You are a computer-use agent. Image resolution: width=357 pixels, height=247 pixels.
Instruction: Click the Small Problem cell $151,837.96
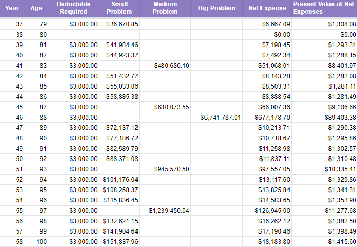(119, 242)
